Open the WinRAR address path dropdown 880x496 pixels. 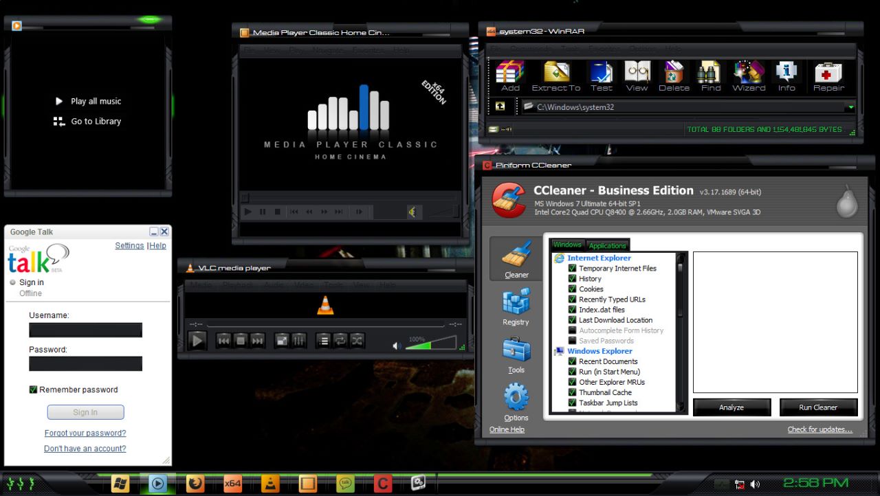(850, 107)
